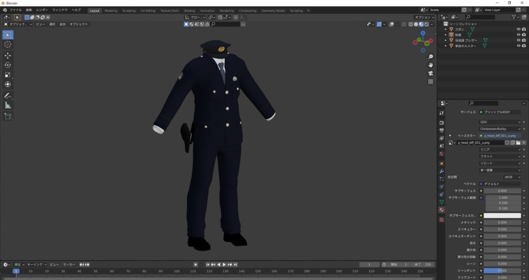Switch to the UV Editing workspace tab

pos(148,11)
